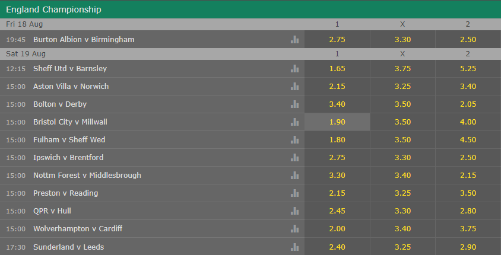The height and width of the screenshot is (255, 501).
Task: Open stats icon for Burton Albion v Birmingham
Action: (x=294, y=40)
